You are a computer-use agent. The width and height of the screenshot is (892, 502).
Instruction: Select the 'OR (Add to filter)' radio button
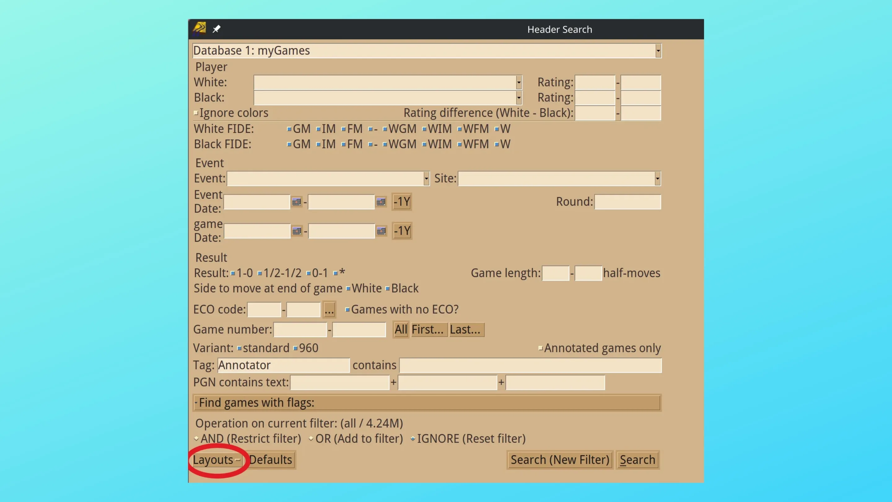pos(311,438)
